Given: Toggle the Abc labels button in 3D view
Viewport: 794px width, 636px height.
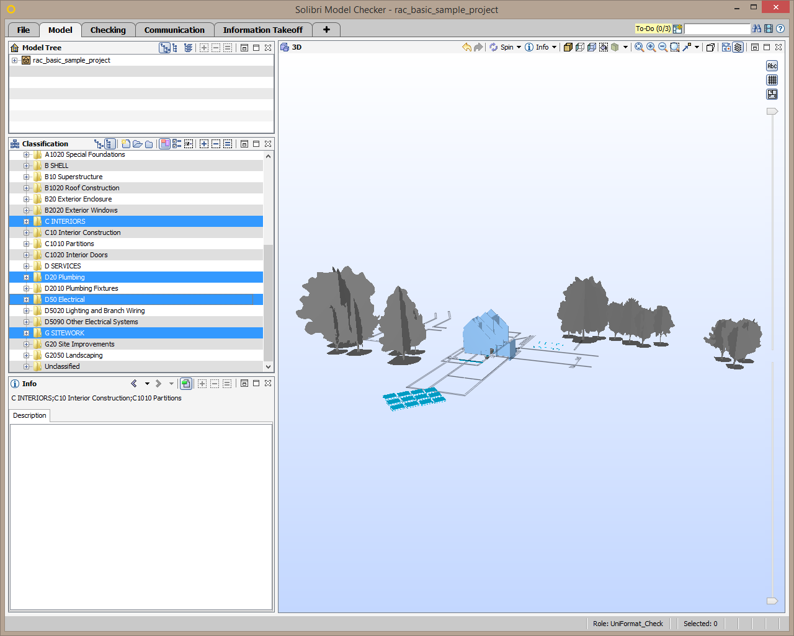Looking at the screenshot, I should click(772, 66).
